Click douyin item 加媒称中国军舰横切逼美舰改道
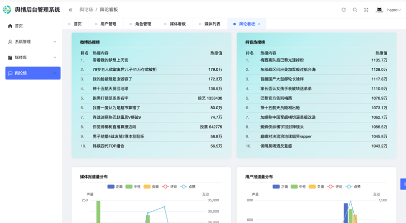This screenshot has height=223, width=406. point(288,117)
